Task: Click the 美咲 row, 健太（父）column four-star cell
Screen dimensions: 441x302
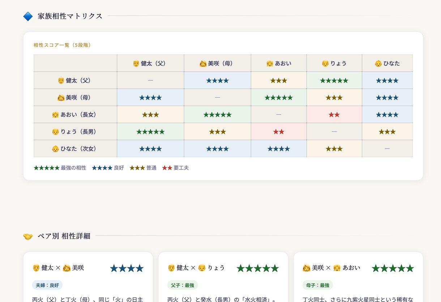Action: click(x=150, y=97)
